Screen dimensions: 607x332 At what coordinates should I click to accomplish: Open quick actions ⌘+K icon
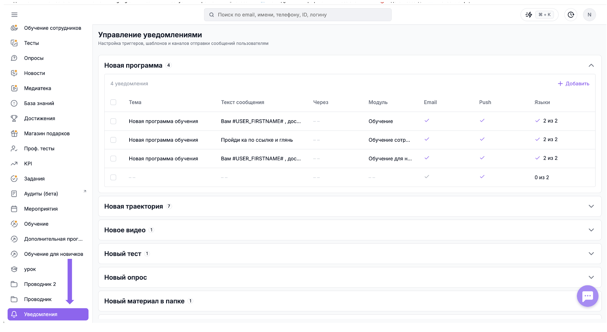(539, 15)
